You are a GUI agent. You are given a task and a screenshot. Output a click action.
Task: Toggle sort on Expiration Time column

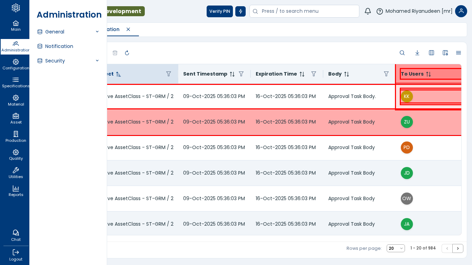[x=302, y=74]
